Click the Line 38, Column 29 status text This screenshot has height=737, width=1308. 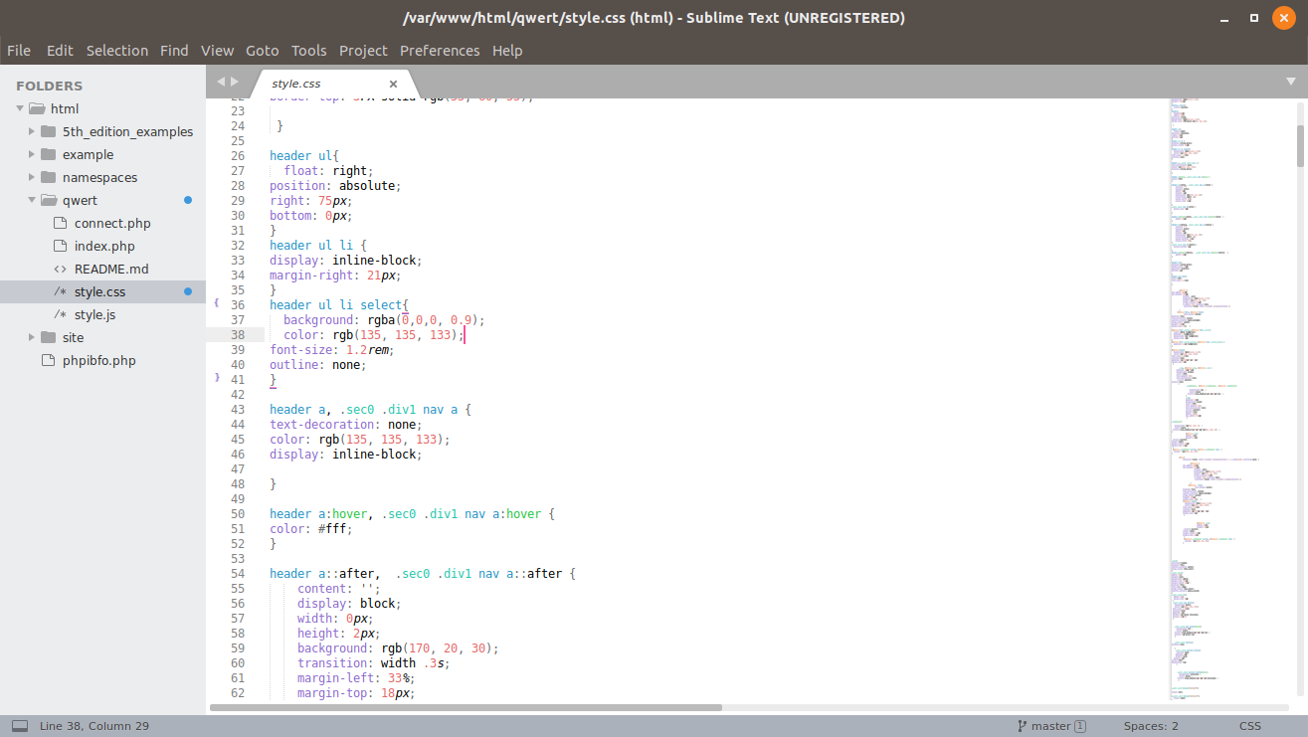coord(94,726)
